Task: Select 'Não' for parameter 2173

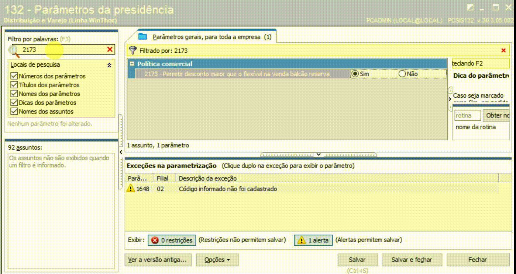Action: point(402,74)
